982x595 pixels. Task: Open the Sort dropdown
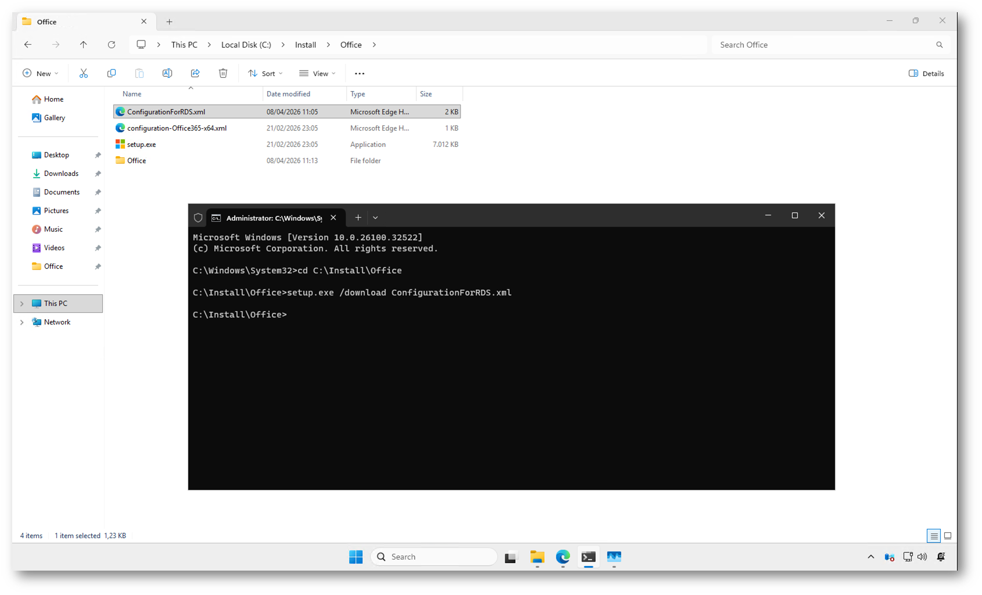265,73
